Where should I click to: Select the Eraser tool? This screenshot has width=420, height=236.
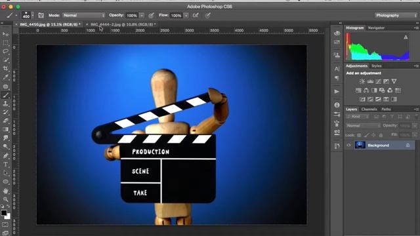pos(5,121)
